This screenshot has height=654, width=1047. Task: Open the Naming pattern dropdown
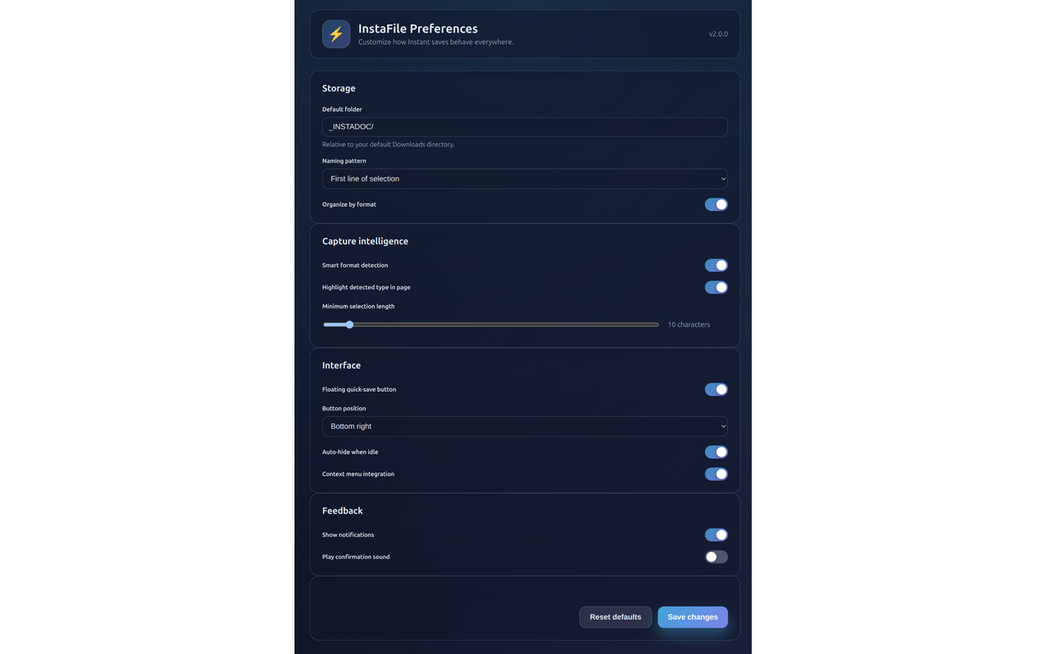pyautogui.click(x=524, y=178)
